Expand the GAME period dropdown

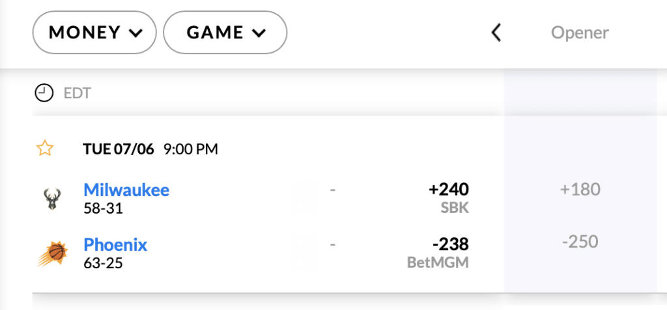225,33
